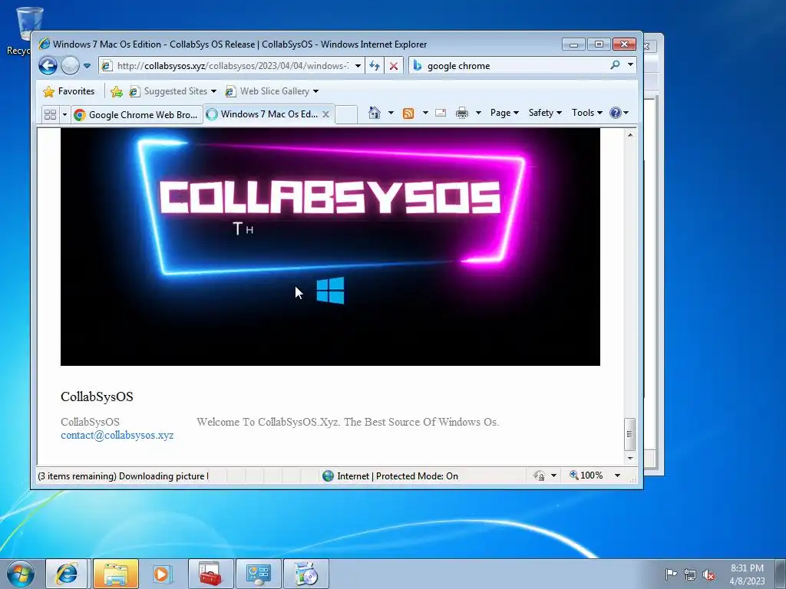786x589 pixels.
Task: Click the software installer disc taskbar icon
Action: 305,574
